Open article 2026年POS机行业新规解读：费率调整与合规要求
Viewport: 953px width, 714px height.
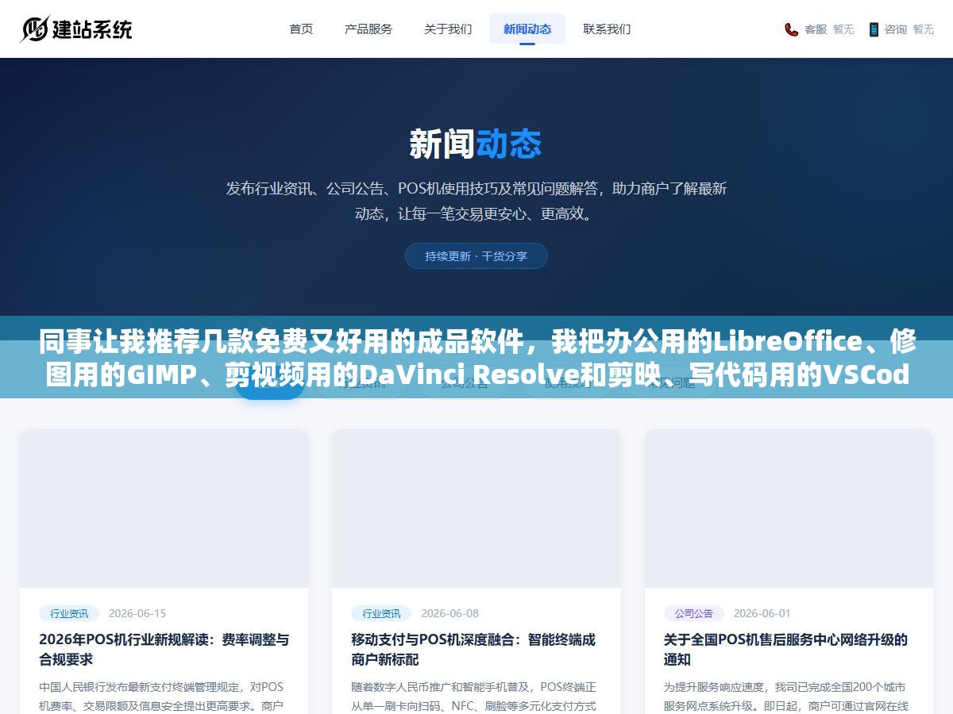(x=164, y=649)
